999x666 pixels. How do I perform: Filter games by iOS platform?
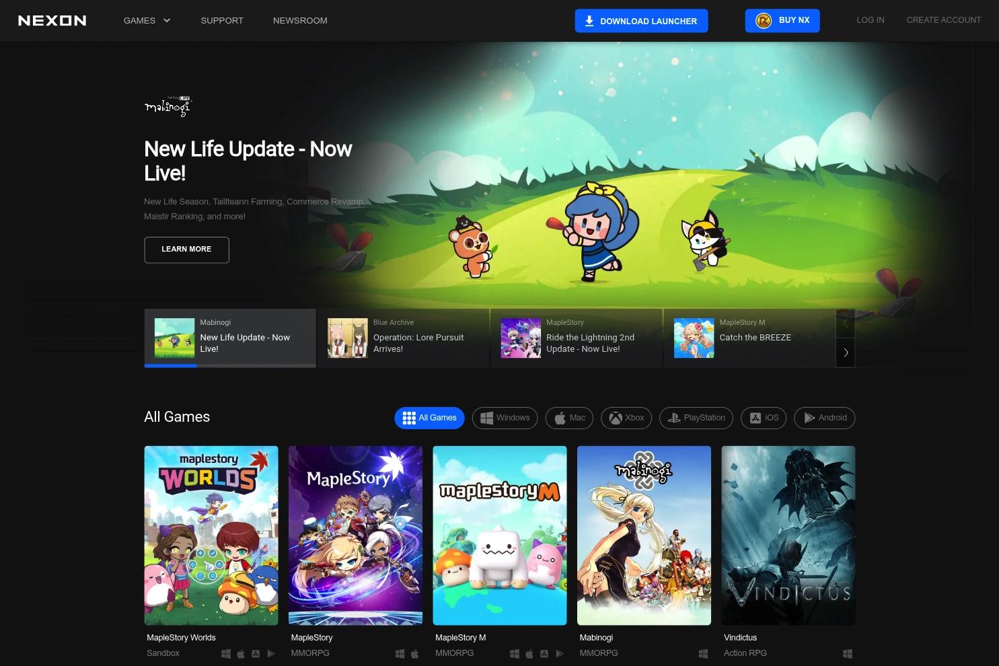[764, 418]
